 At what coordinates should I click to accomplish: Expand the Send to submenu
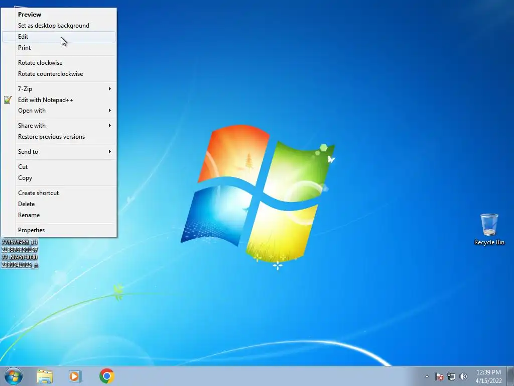click(x=59, y=152)
